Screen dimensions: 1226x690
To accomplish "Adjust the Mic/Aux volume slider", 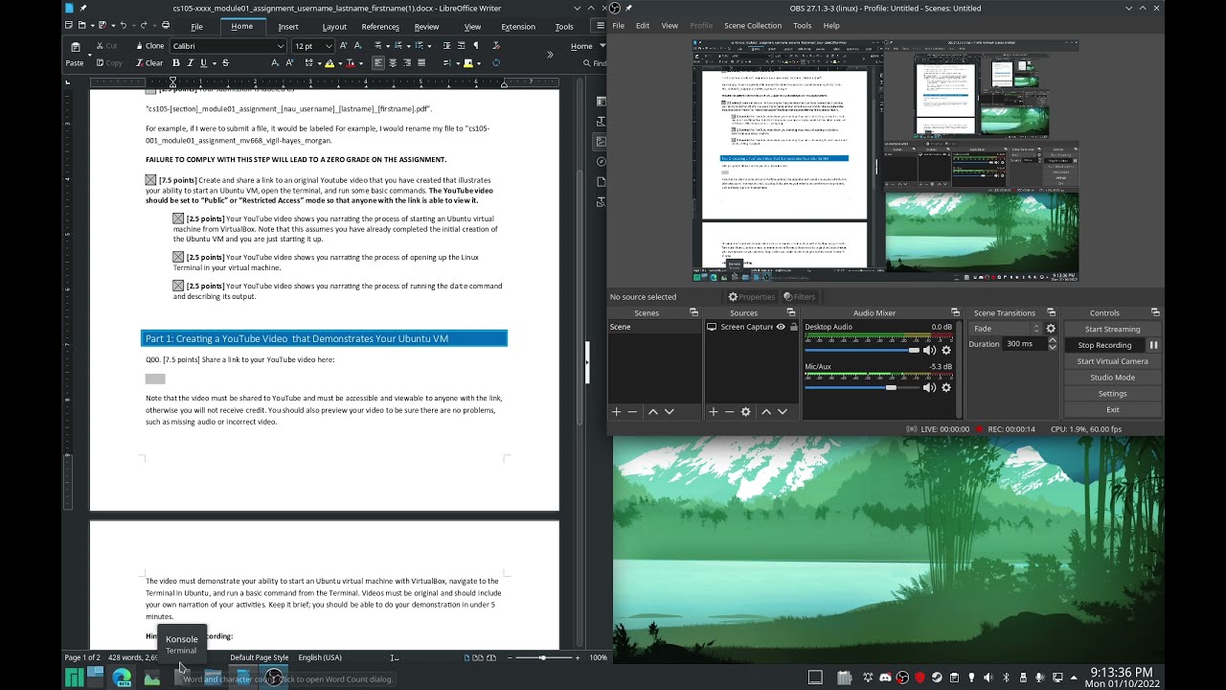I will pos(862,388).
